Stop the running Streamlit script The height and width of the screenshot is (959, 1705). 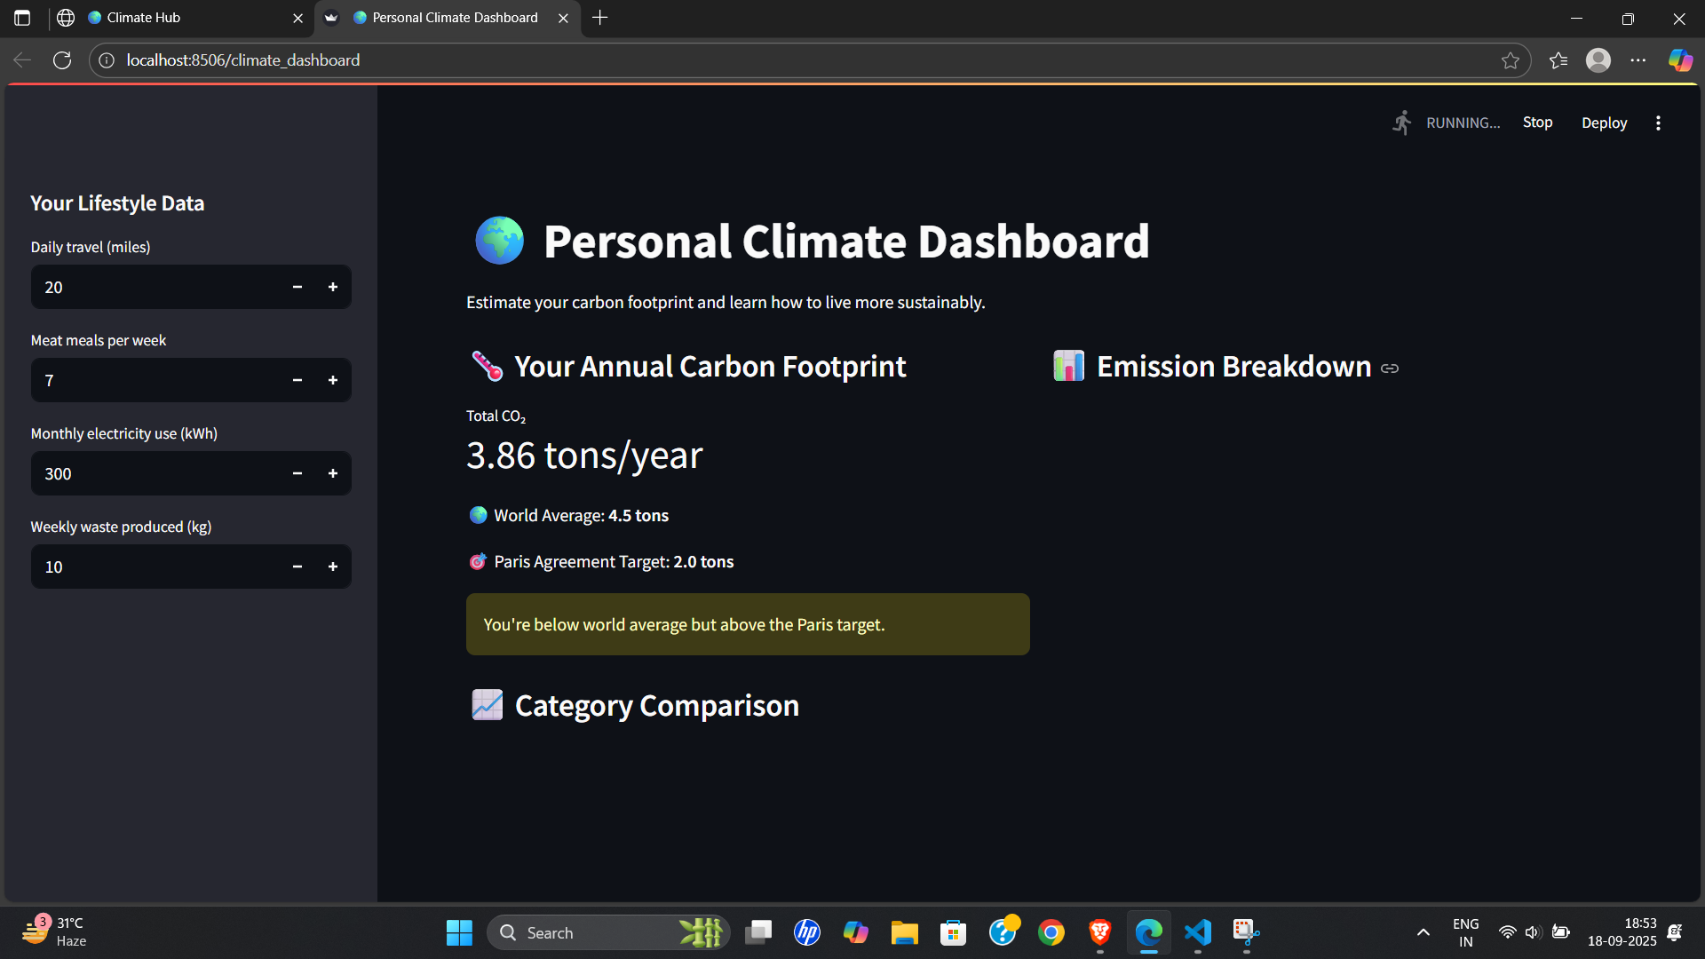(1537, 123)
